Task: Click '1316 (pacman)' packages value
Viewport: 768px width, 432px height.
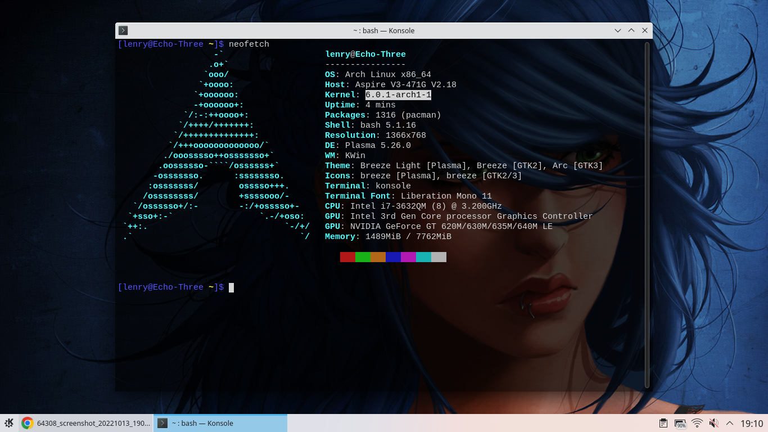Action: 408,115
